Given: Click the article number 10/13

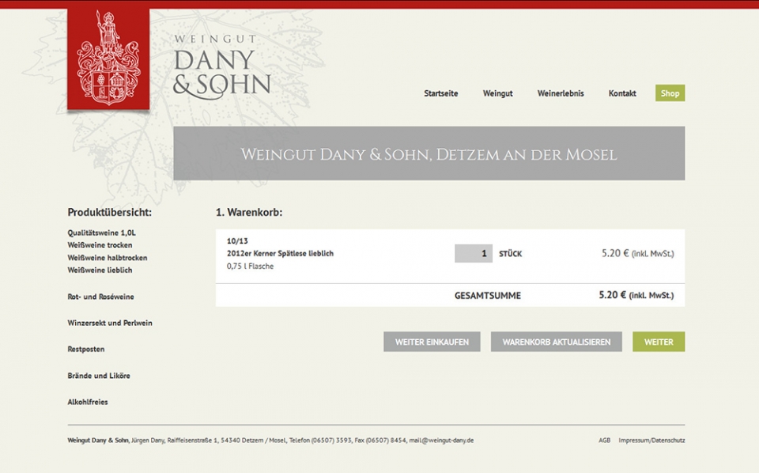Looking at the screenshot, I should click(x=237, y=240).
